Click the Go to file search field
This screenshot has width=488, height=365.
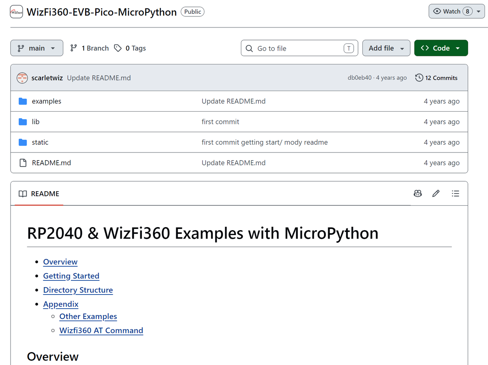pyautogui.click(x=299, y=48)
